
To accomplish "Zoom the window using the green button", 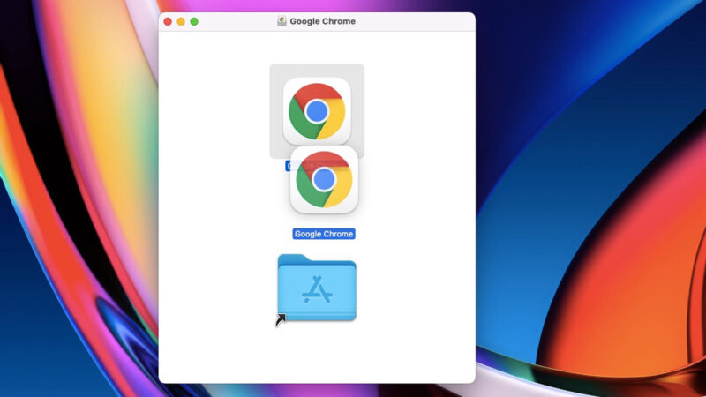I will coord(194,21).
